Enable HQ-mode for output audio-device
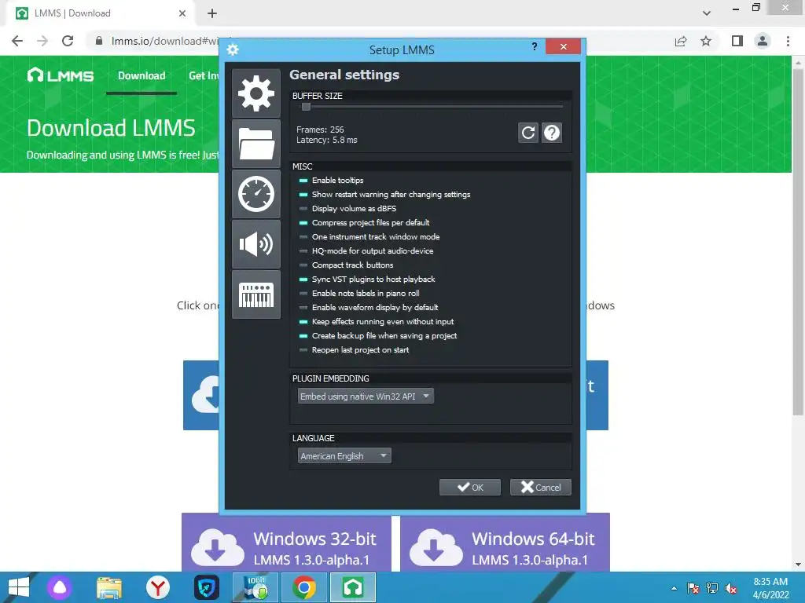This screenshot has height=603, width=805. point(366,250)
